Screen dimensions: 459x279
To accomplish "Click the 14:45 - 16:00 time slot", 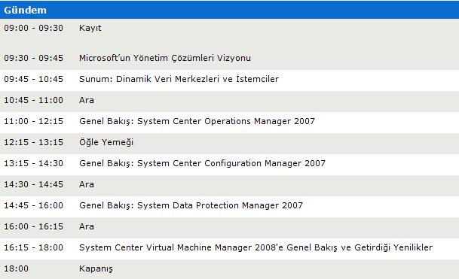I will [x=33, y=205].
